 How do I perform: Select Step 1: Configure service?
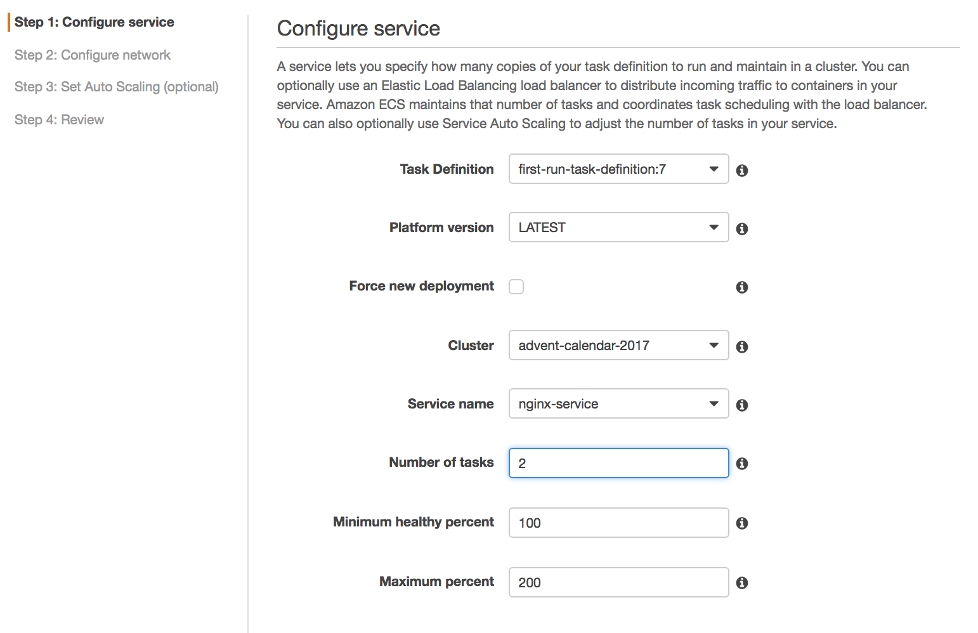(95, 22)
